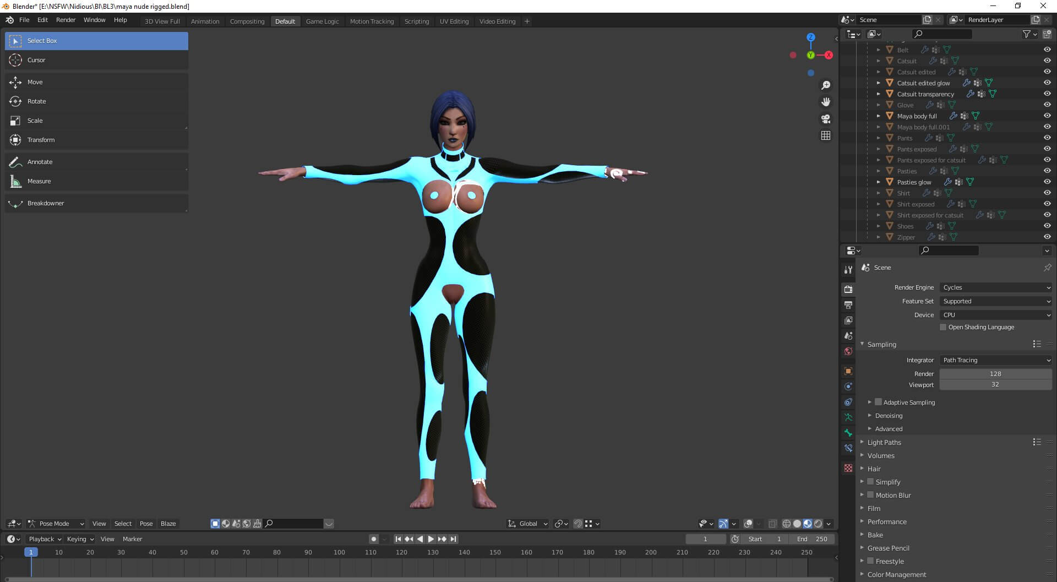Play the animation forward
Viewport: 1057px width, 582px height.
431,539
